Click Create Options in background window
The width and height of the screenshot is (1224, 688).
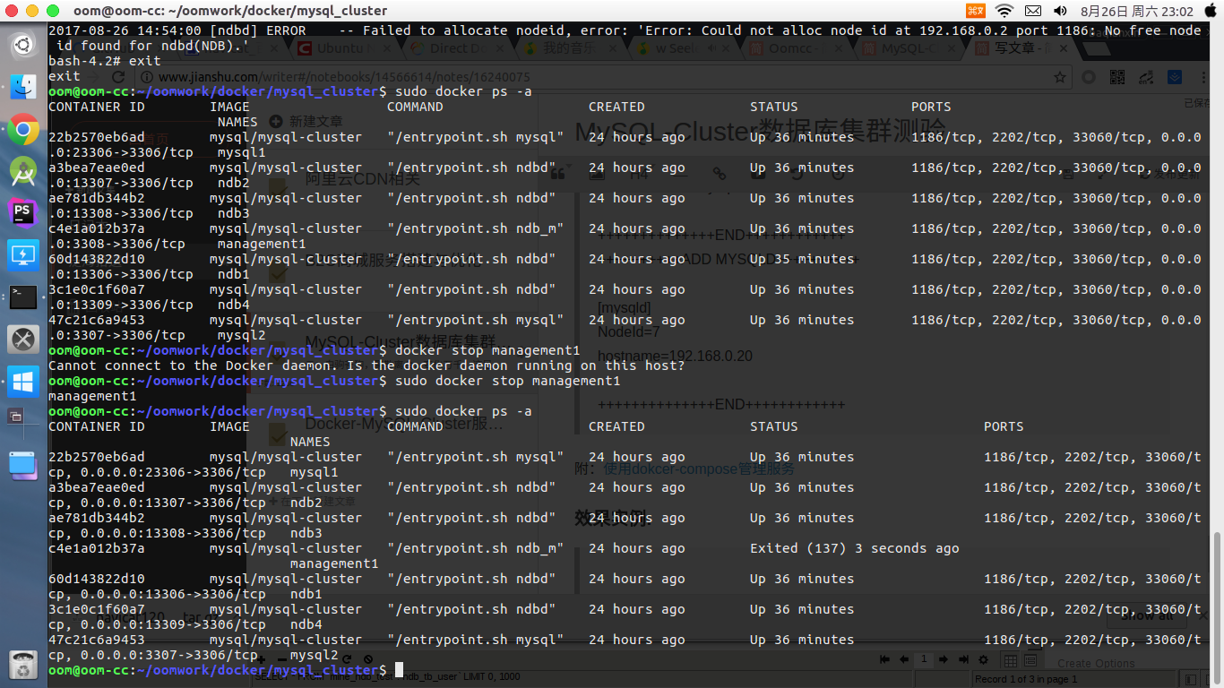pyautogui.click(x=1096, y=664)
